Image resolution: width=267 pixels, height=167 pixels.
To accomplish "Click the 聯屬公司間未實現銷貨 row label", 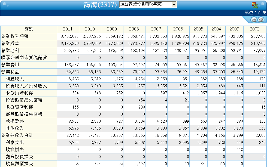I will click(24, 58).
